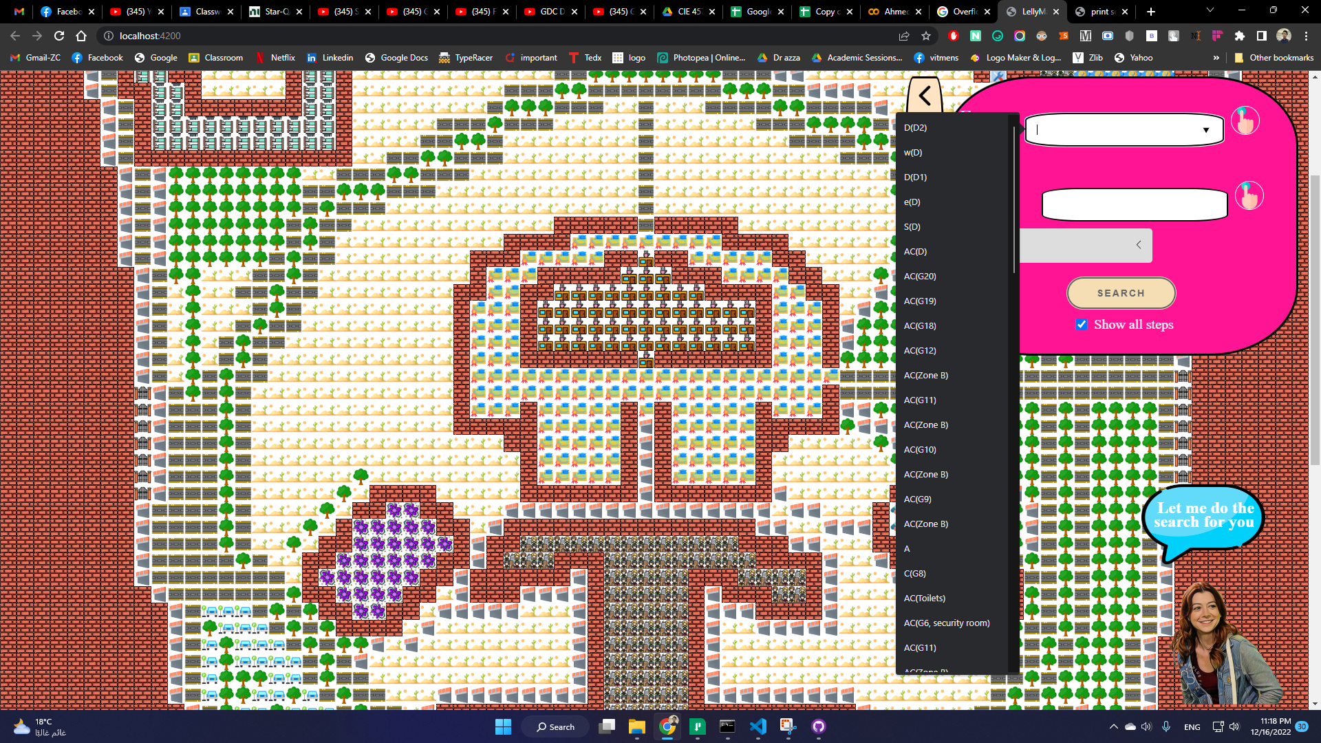The image size is (1321, 743).
Task: Open the Chrome three-dot menu
Action: [x=1306, y=36]
